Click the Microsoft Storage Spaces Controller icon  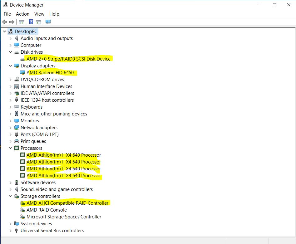click(x=22, y=217)
